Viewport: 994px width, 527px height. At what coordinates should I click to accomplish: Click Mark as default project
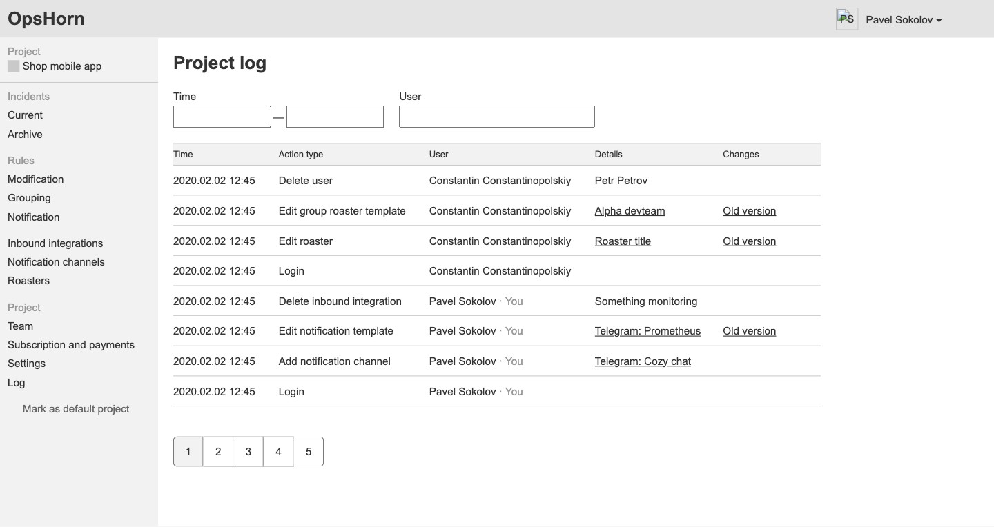click(76, 409)
